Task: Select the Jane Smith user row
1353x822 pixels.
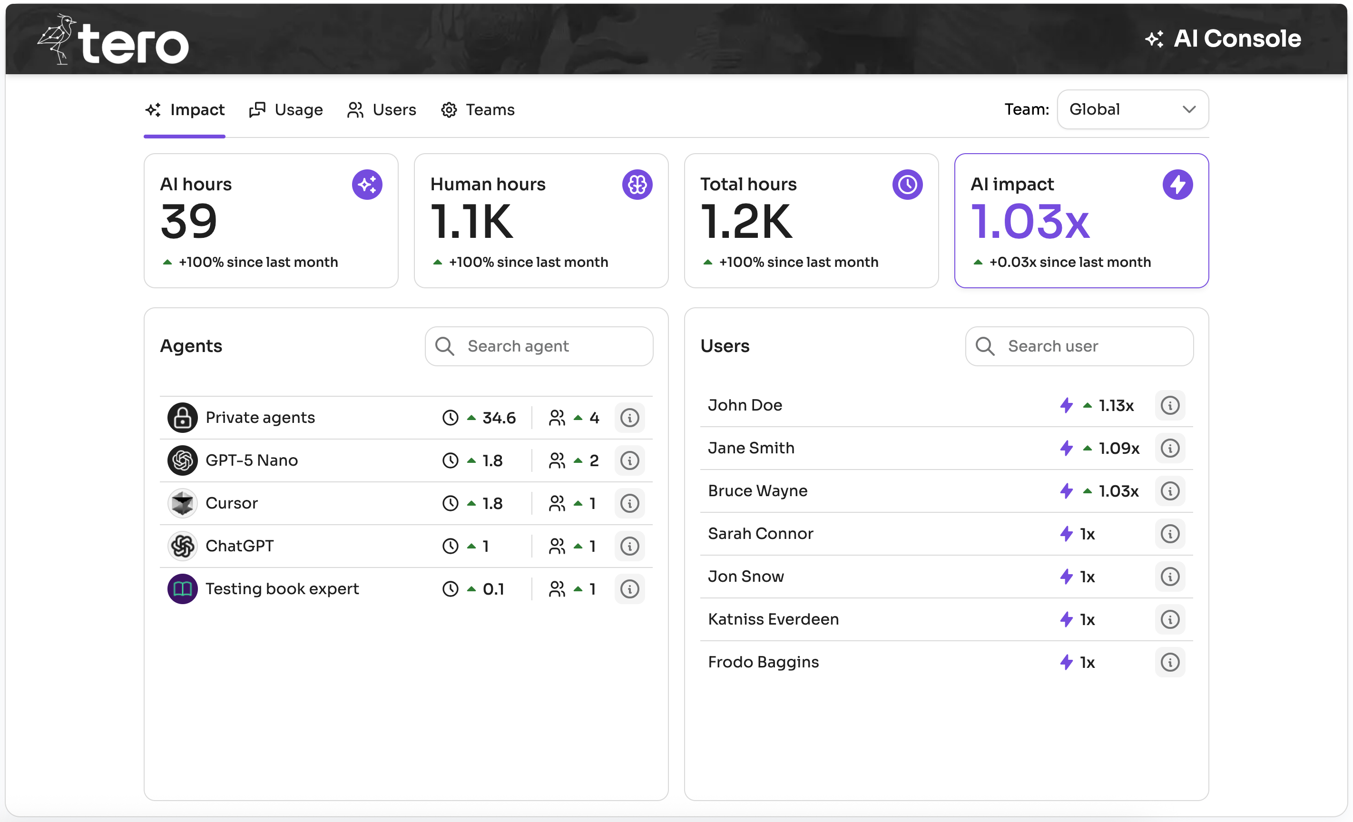Action: 879,449
